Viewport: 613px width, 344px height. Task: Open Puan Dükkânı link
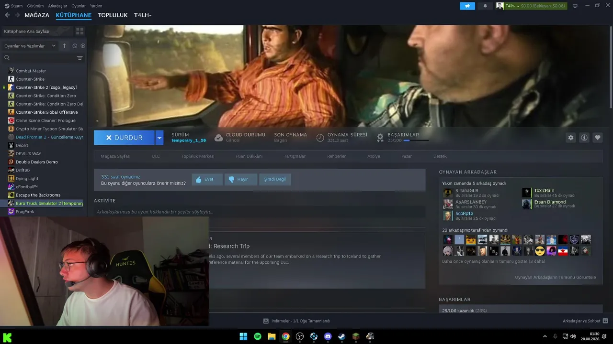click(x=249, y=156)
